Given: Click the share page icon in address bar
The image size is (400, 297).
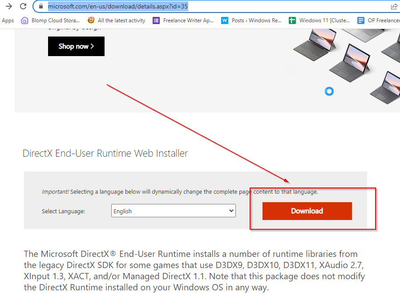Looking at the screenshot, I should tap(394, 7).
